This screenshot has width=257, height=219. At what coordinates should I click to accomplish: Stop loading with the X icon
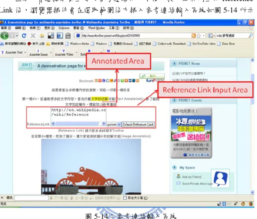pyautogui.click(x=33, y=35)
